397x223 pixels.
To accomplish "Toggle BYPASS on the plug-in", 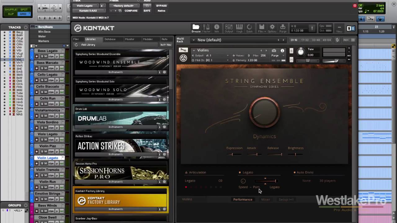I will pos(161,6).
